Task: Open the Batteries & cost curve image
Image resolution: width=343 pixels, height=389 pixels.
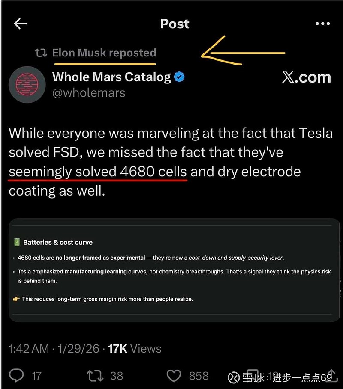Action: [174, 270]
